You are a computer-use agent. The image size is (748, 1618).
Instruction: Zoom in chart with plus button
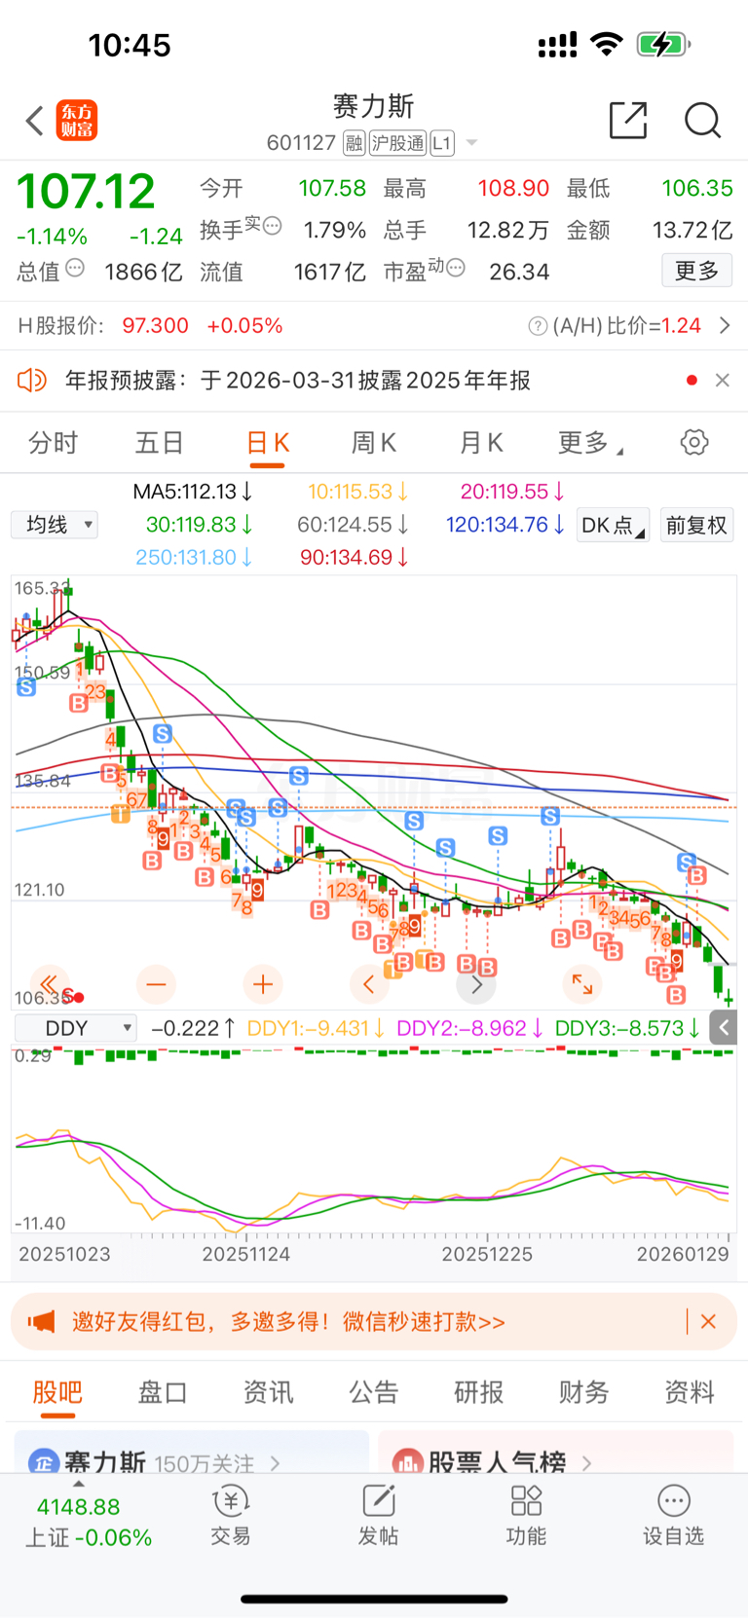pos(263,985)
